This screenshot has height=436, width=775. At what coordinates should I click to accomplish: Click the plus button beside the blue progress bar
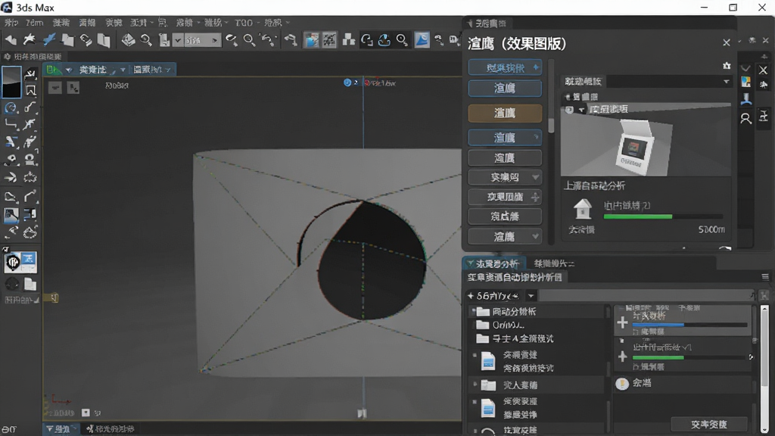point(622,322)
